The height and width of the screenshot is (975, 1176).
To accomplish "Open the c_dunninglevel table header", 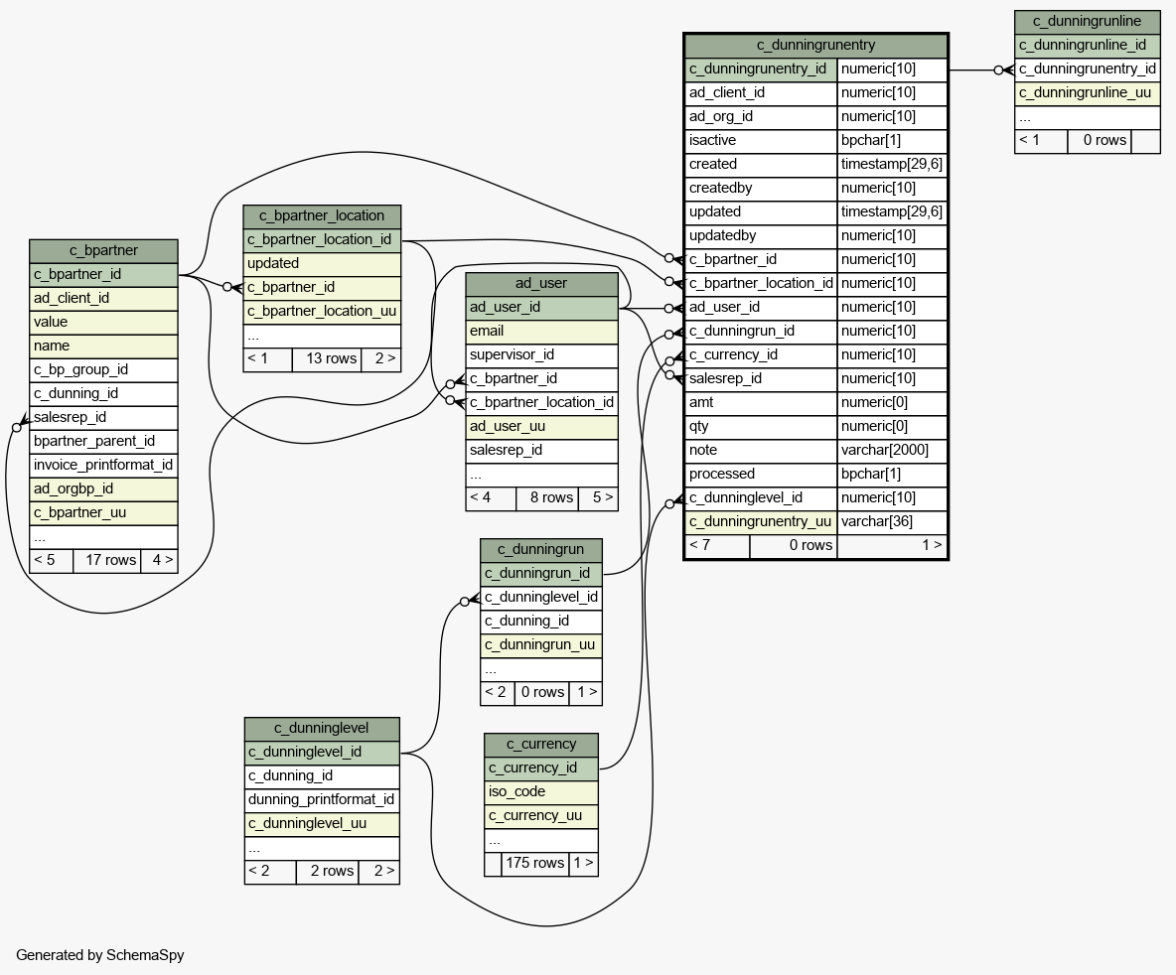I will coord(322,728).
